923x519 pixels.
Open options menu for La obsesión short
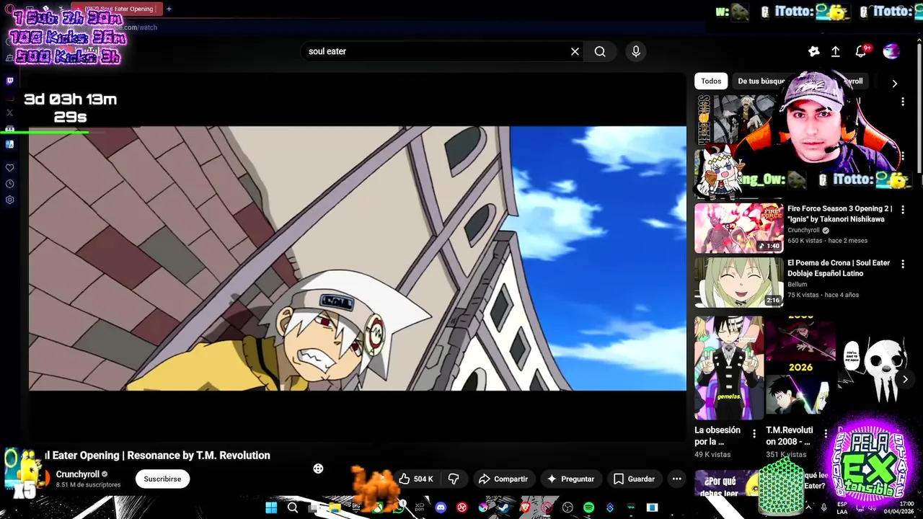pos(754,434)
